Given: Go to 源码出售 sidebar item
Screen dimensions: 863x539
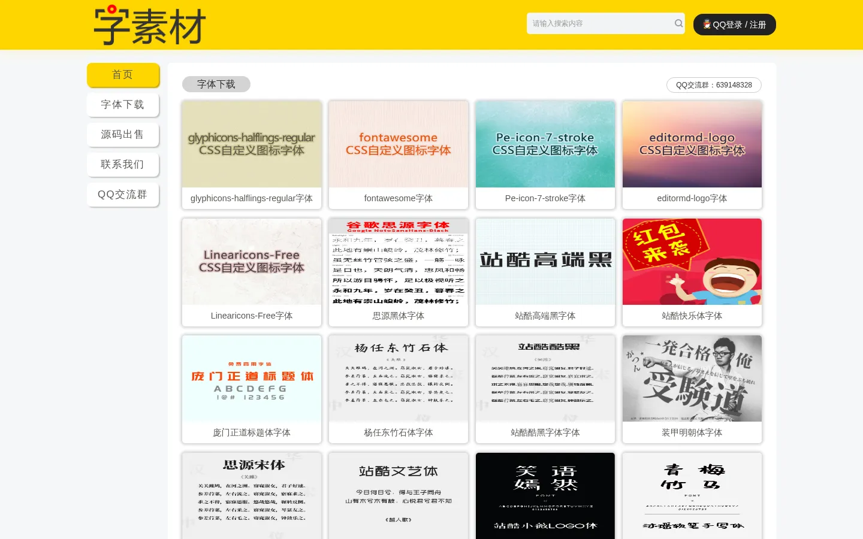Looking at the screenshot, I should click(x=123, y=135).
